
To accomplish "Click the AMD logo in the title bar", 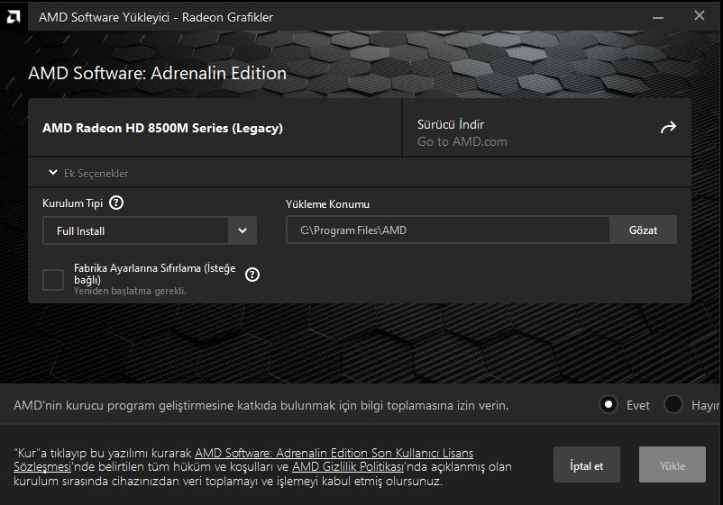I will click(x=14, y=17).
